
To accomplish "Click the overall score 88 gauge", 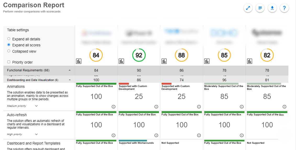I will pos(181,55).
